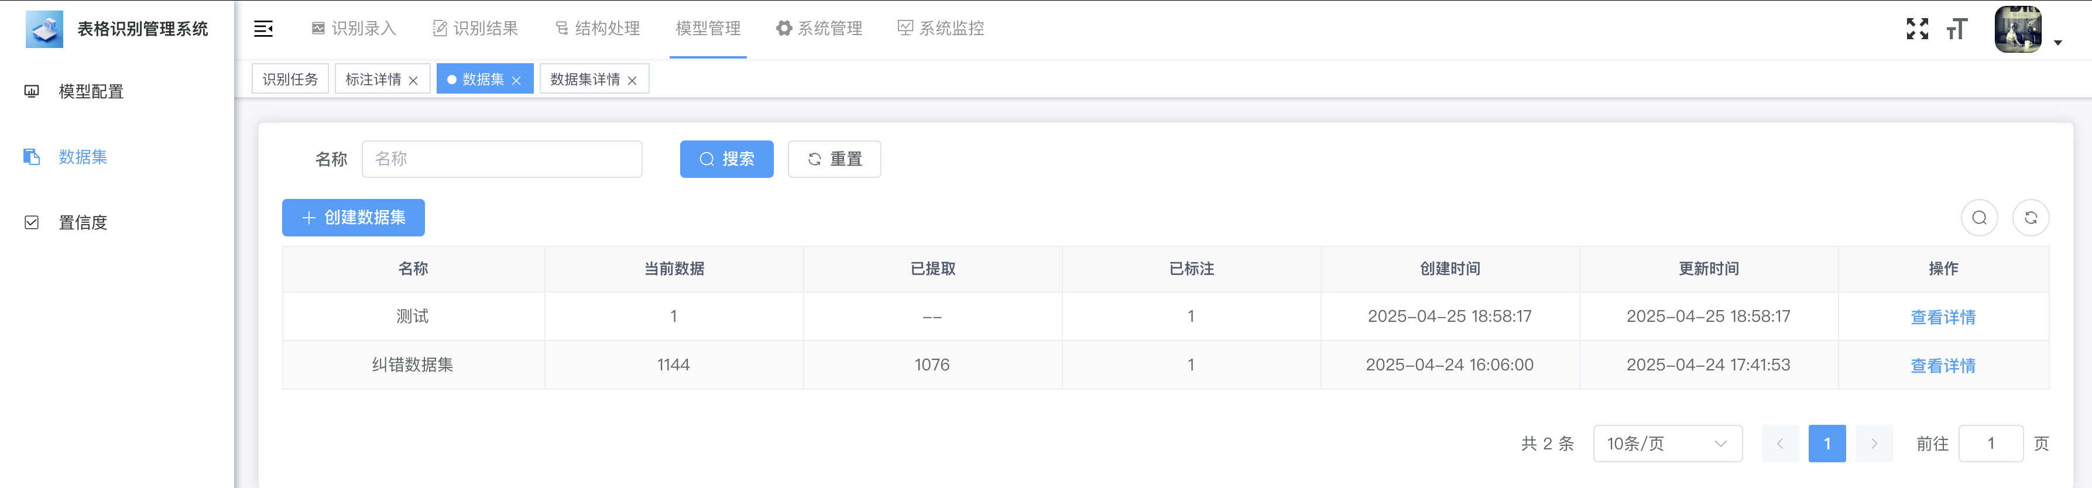Open 系统管理 top menu
The image size is (2092, 488).
819,29
